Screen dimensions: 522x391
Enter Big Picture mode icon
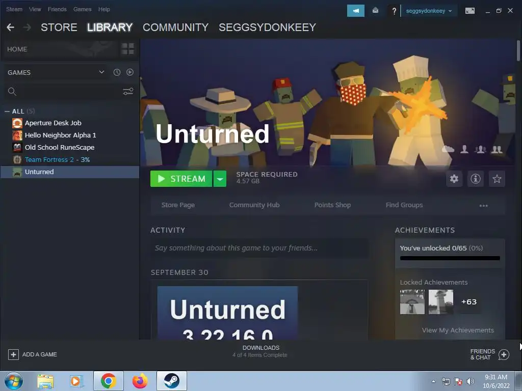click(469, 11)
